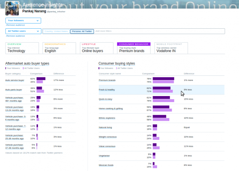239x171 pixels.
Task: Open the Value conscious consumer style
Action: 107,146
